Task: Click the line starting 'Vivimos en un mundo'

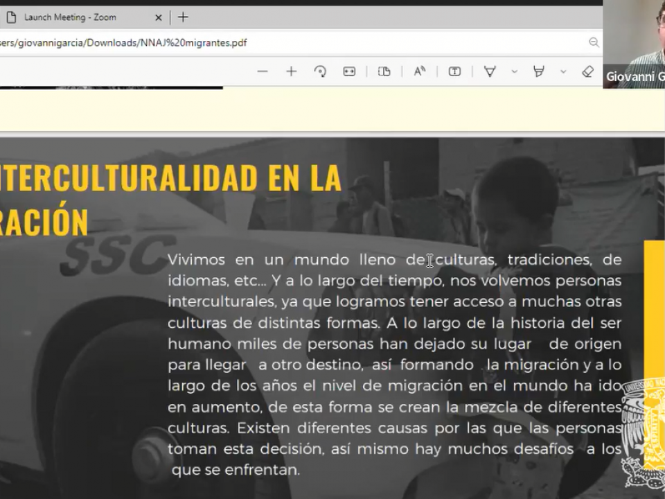Action: coord(394,260)
